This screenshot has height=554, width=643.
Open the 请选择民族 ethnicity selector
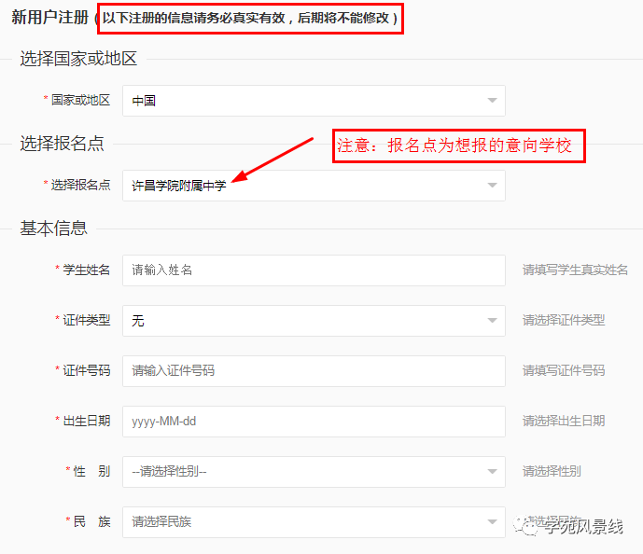pyautogui.click(x=313, y=522)
